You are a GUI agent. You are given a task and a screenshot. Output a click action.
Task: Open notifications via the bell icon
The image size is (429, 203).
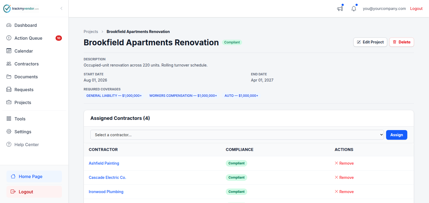(354, 9)
